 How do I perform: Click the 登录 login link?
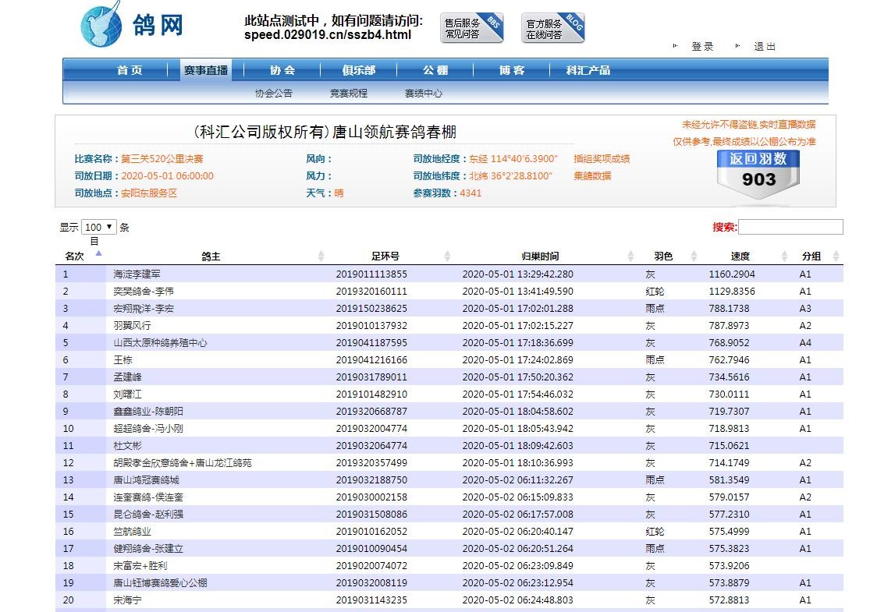click(x=702, y=47)
